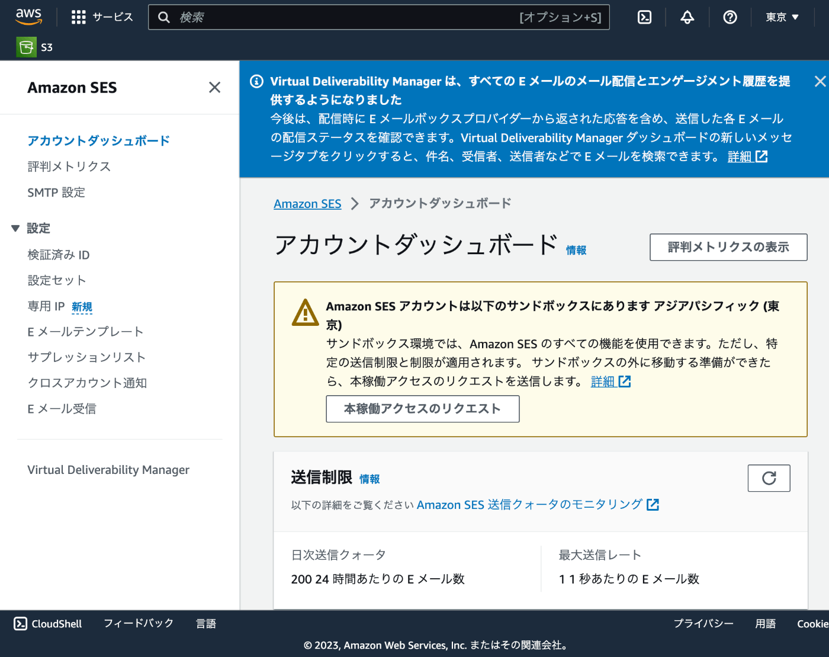The image size is (829, 657).
Task: Open 検証済み ID page
Action: pos(58,255)
